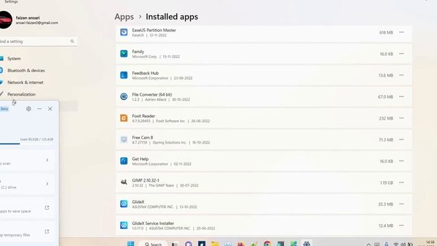Click the GlideX Service Installer icon

pos(124,225)
